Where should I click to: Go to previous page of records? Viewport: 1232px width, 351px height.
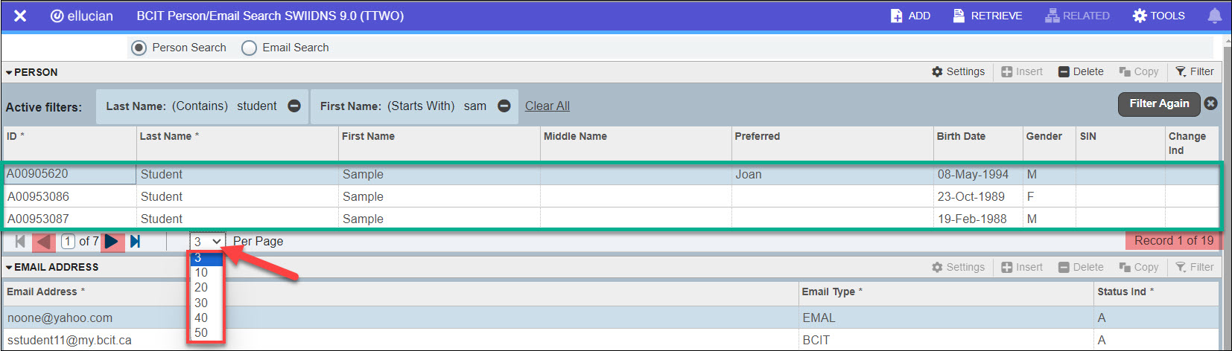[x=45, y=241]
